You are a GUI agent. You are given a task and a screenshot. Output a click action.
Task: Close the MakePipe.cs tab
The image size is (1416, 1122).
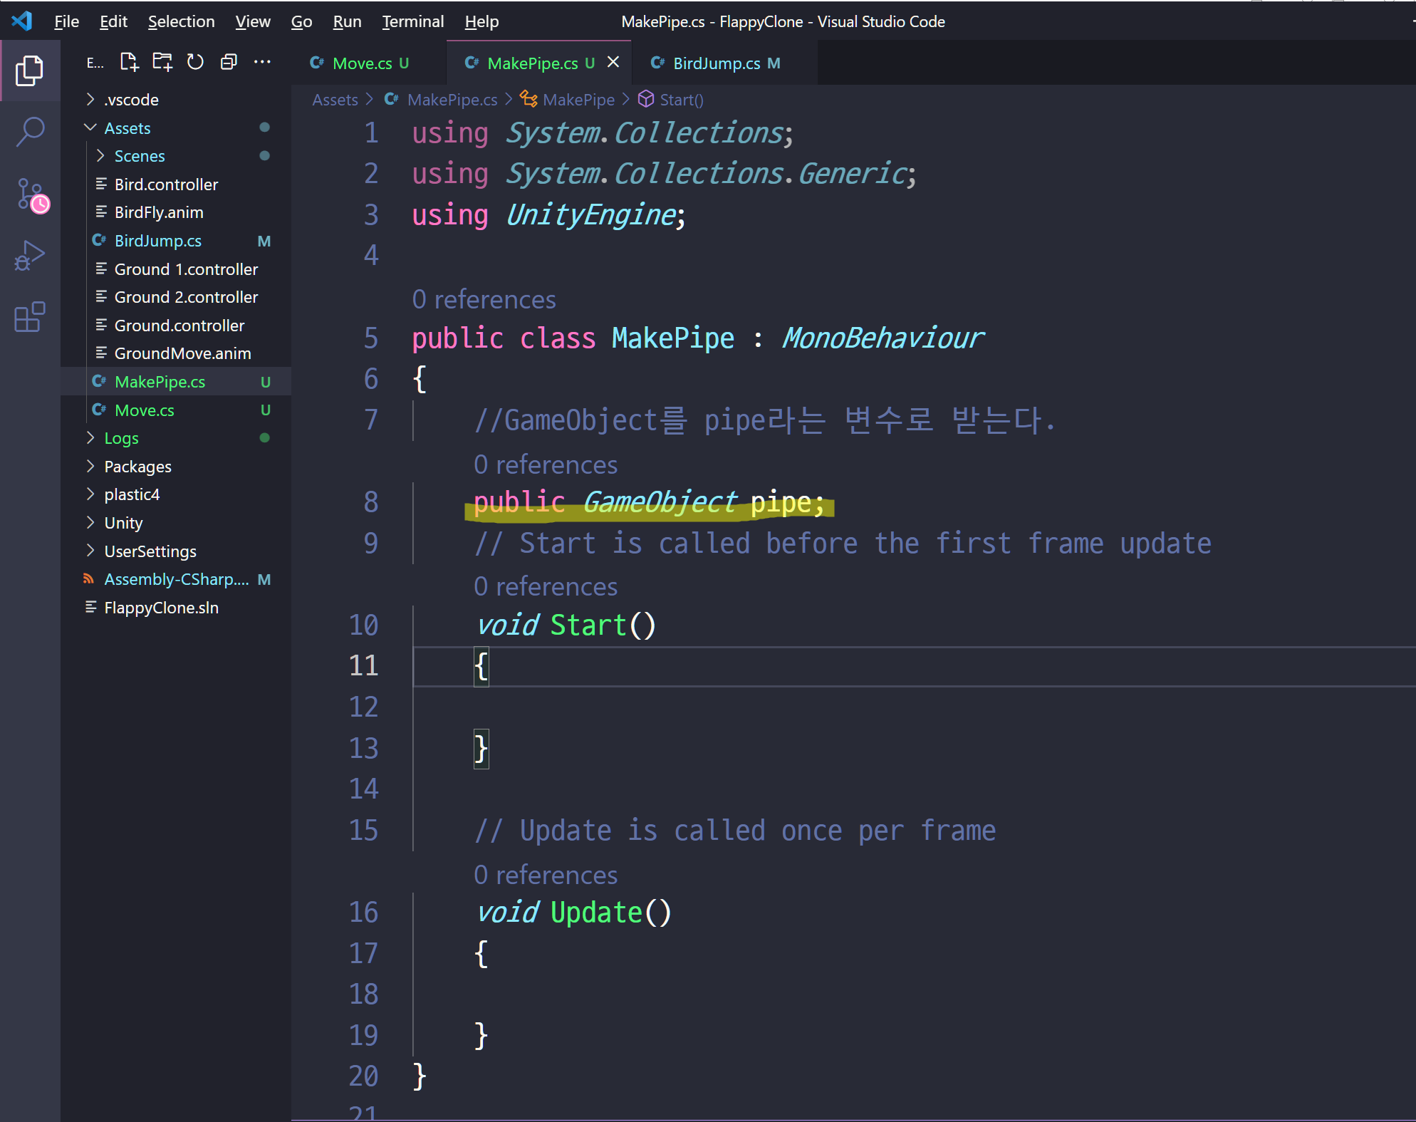pos(613,63)
